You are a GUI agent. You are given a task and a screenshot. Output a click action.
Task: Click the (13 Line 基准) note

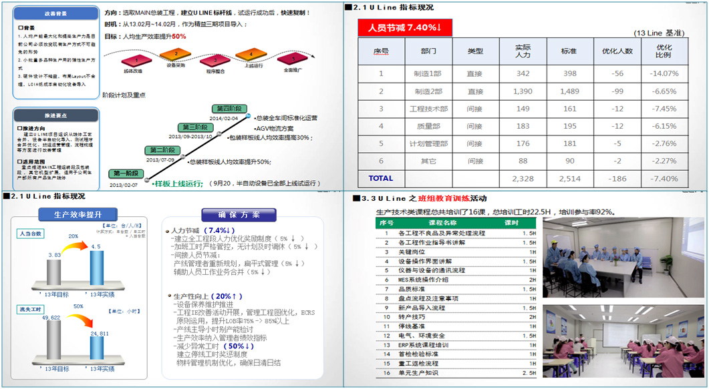point(660,33)
